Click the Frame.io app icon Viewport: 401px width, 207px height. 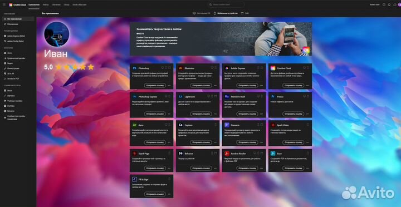pos(227,125)
